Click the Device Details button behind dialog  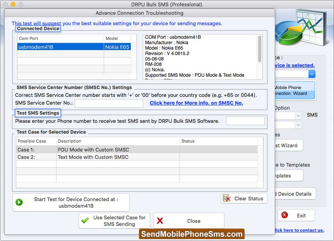coord(295,194)
